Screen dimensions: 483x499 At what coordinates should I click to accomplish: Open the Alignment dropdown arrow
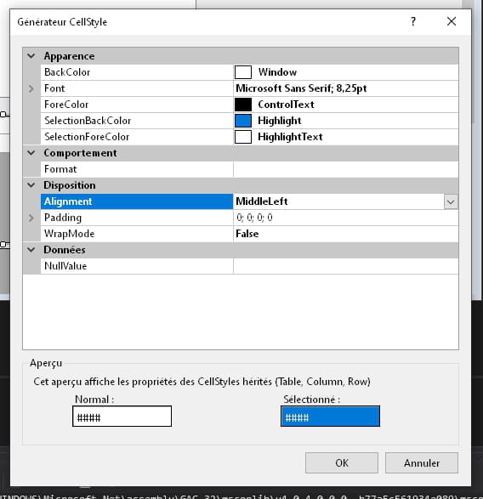[451, 201]
